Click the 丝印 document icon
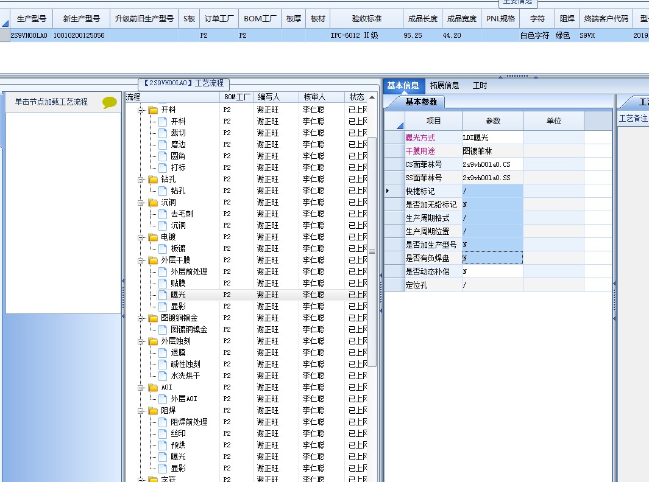The height and width of the screenshot is (482, 649). click(163, 434)
